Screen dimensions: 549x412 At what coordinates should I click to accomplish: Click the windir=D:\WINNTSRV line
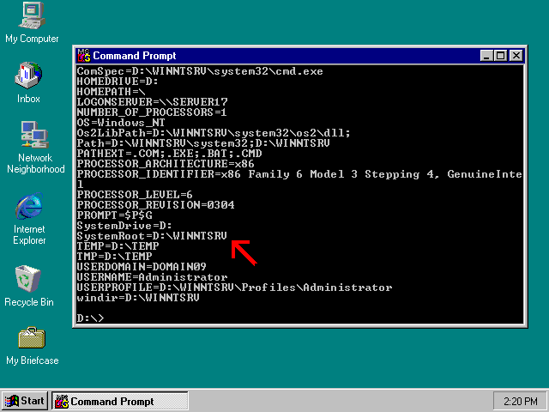point(138,298)
